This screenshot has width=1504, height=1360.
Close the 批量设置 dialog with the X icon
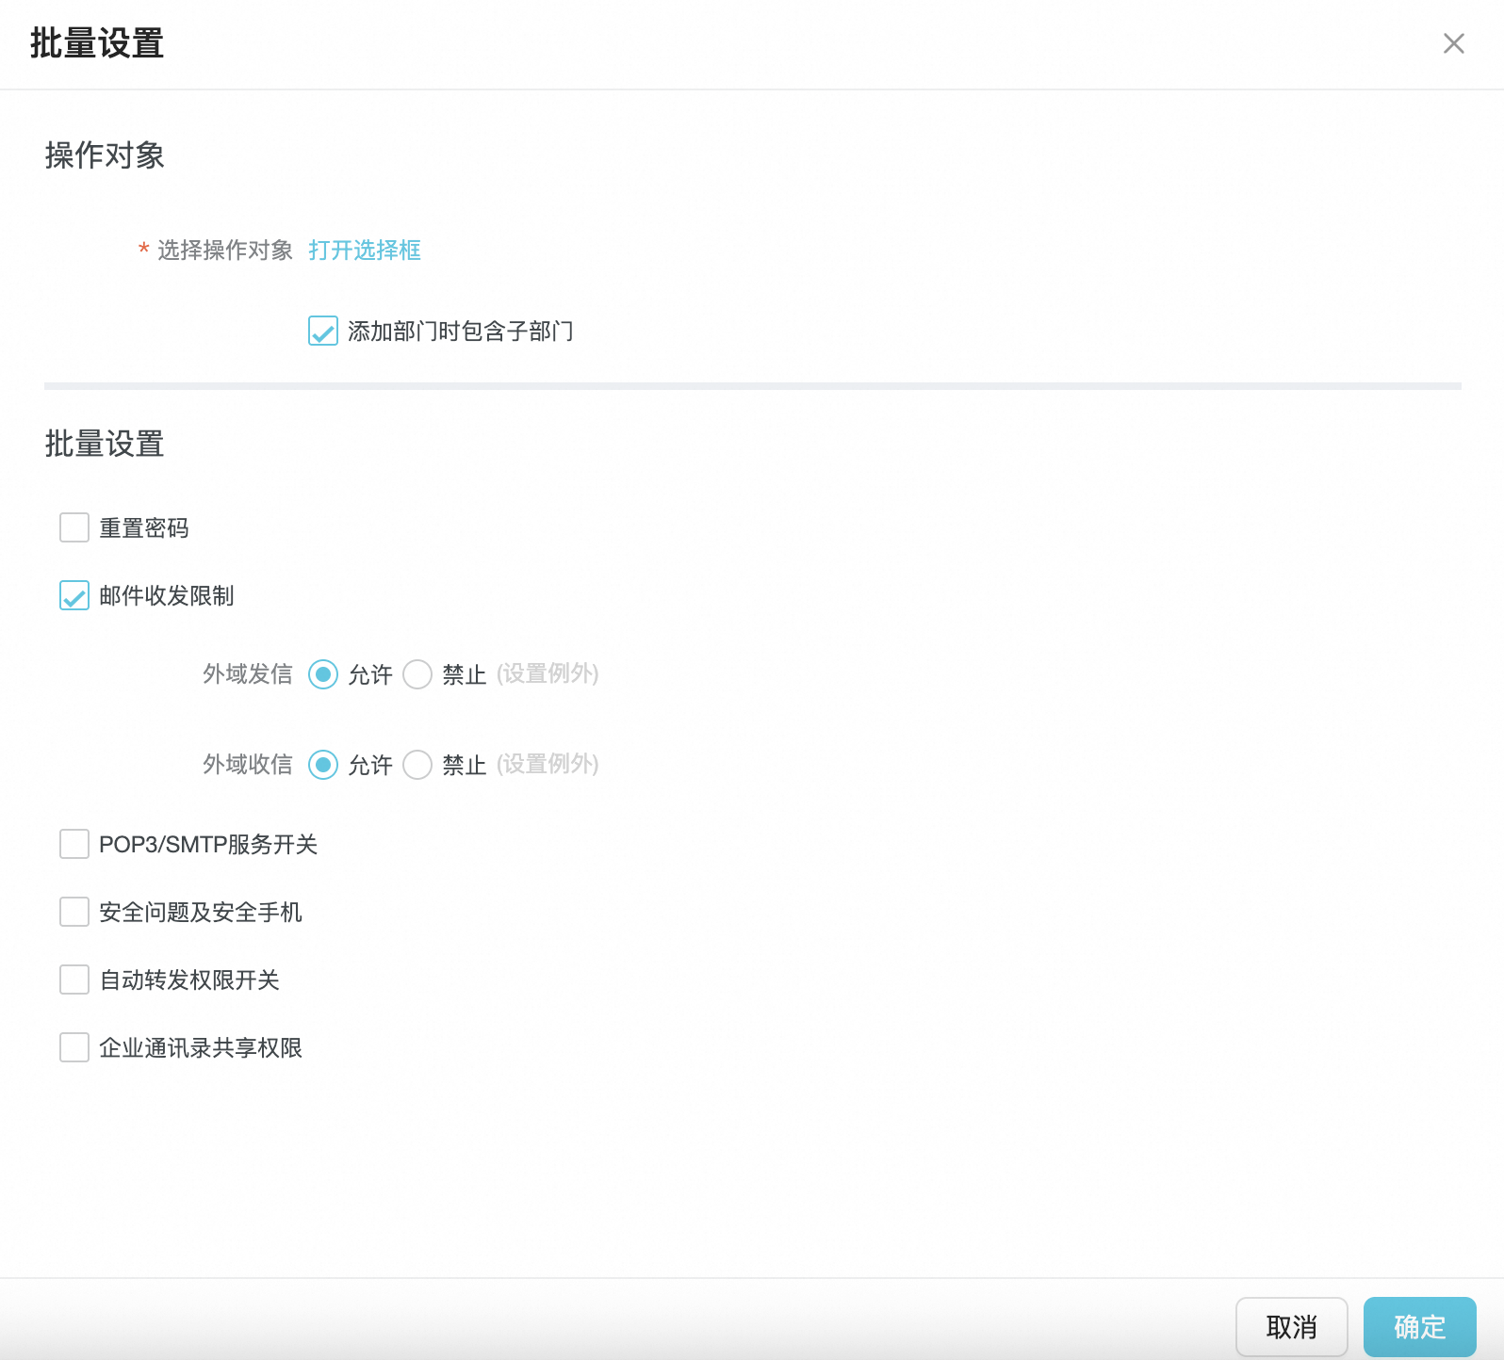tap(1453, 43)
